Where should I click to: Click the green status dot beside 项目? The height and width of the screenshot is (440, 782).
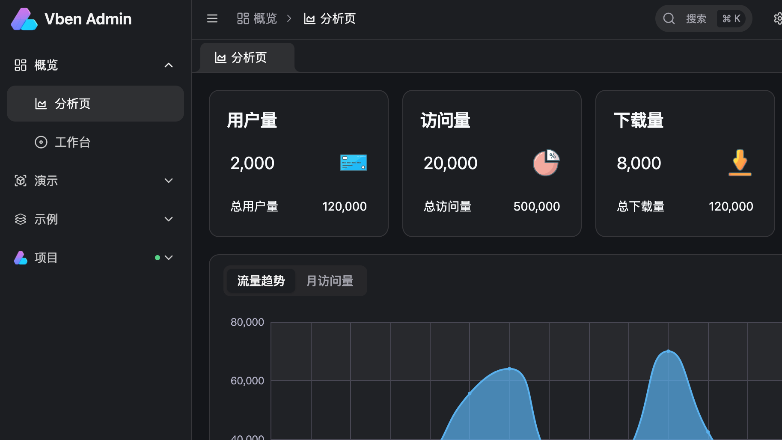(x=158, y=258)
